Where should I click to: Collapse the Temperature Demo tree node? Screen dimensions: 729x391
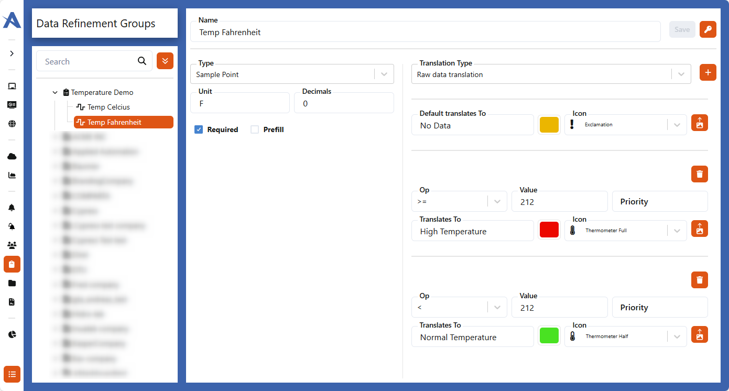pos(55,93)
